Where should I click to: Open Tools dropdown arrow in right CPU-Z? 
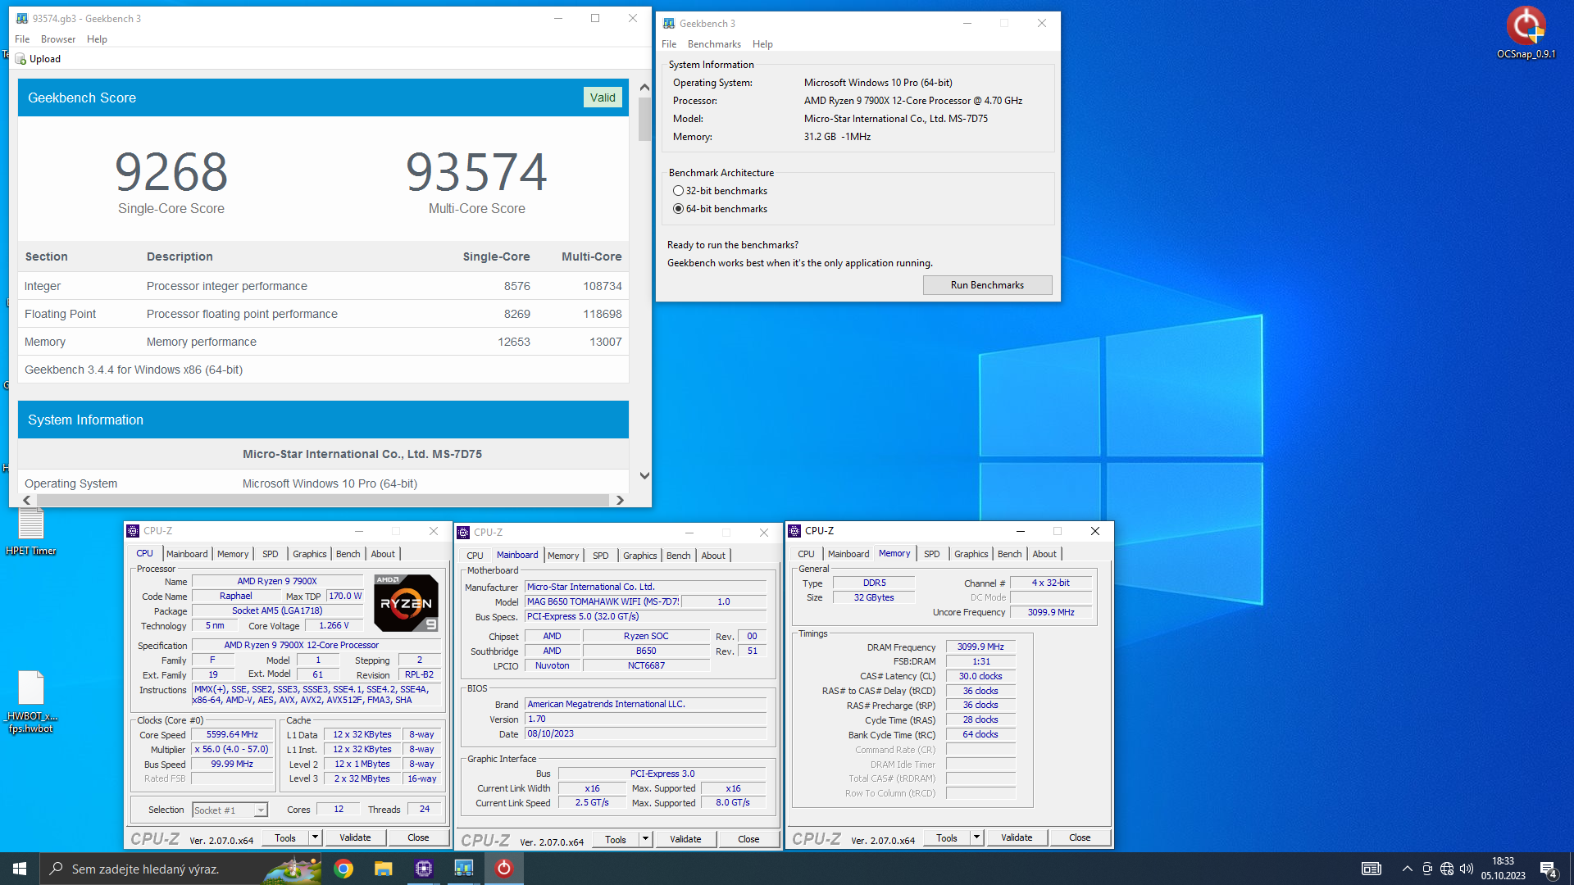pos(976,837)
